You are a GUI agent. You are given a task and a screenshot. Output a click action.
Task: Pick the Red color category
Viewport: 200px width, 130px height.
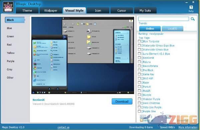pyautogui.click(x=9, y=44)
